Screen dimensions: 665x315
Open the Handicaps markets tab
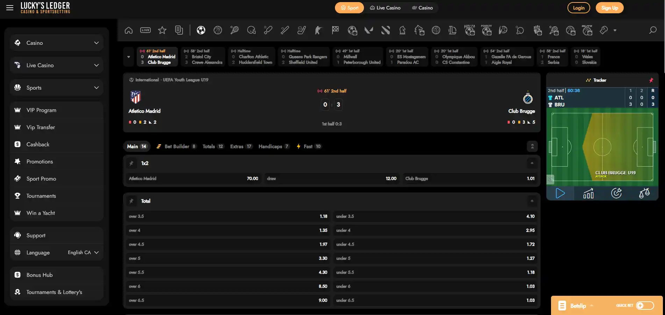point(274,146)
